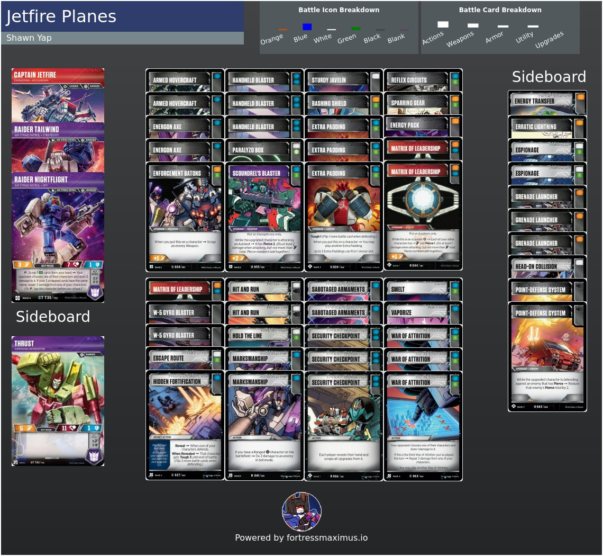Click the "Blank" legend label
The width and height of the screenshot is (603, 556).
(x=396, y=38)
